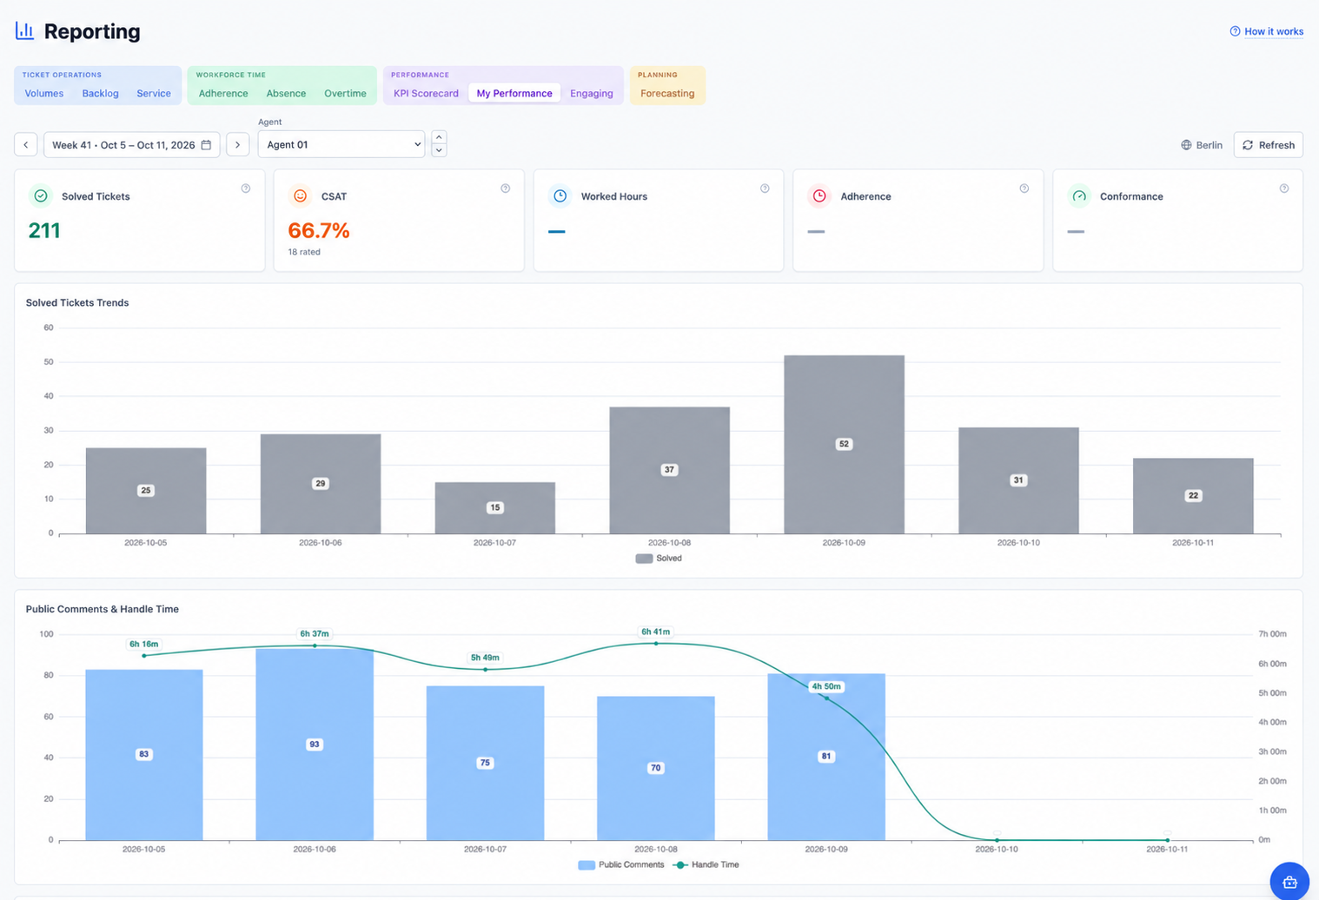1319x900 pixels.
Task: Click the Worked Hours clock icon
Action: (x=560, y=196)
